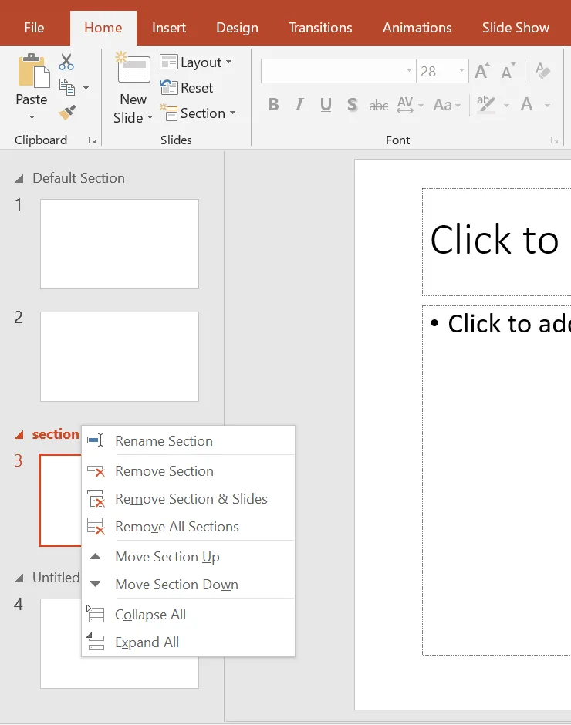Open the Change Case Aa dropdown

tap(447, 105)
